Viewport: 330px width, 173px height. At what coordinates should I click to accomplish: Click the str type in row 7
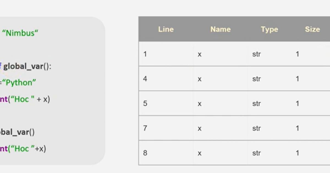pos(256,128)
